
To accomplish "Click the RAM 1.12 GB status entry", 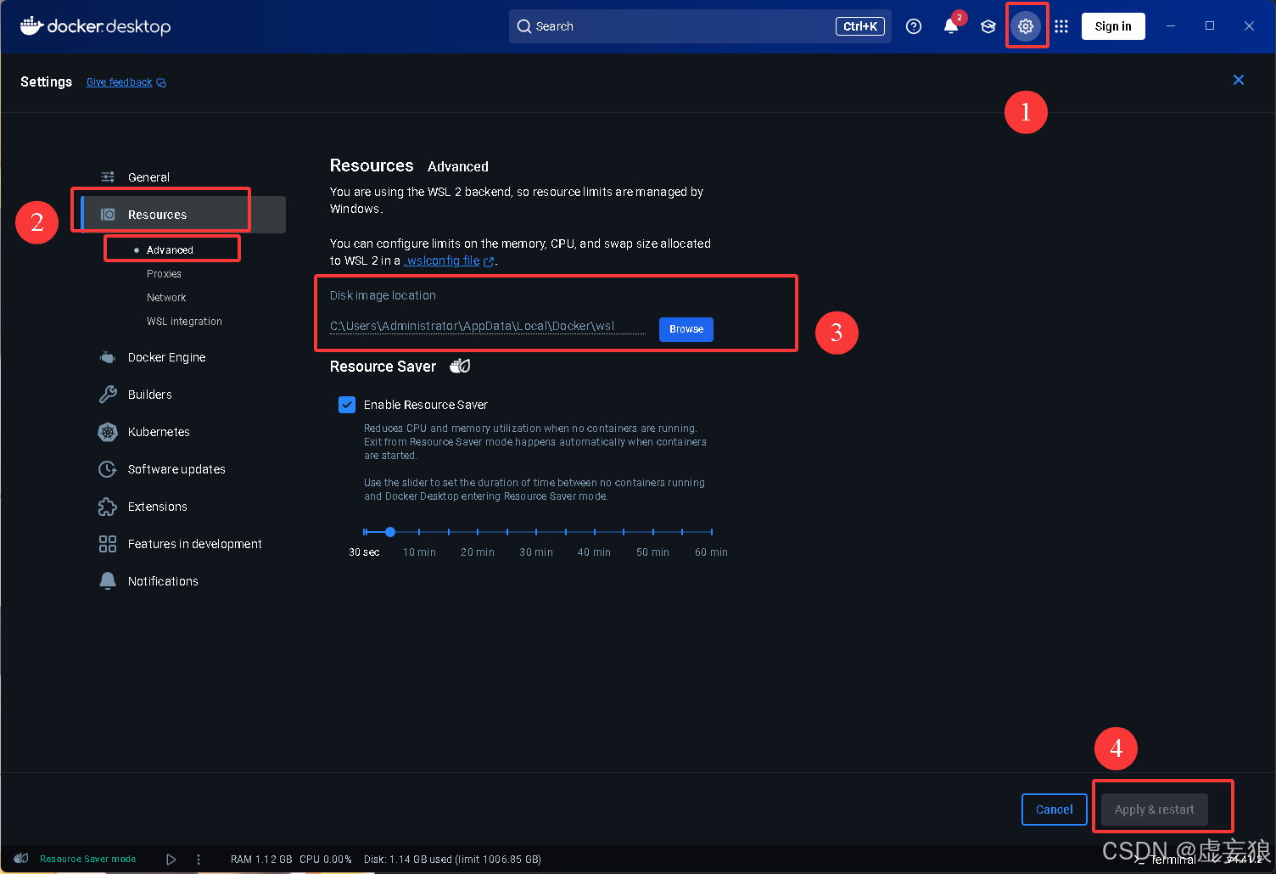I will 261,860.
